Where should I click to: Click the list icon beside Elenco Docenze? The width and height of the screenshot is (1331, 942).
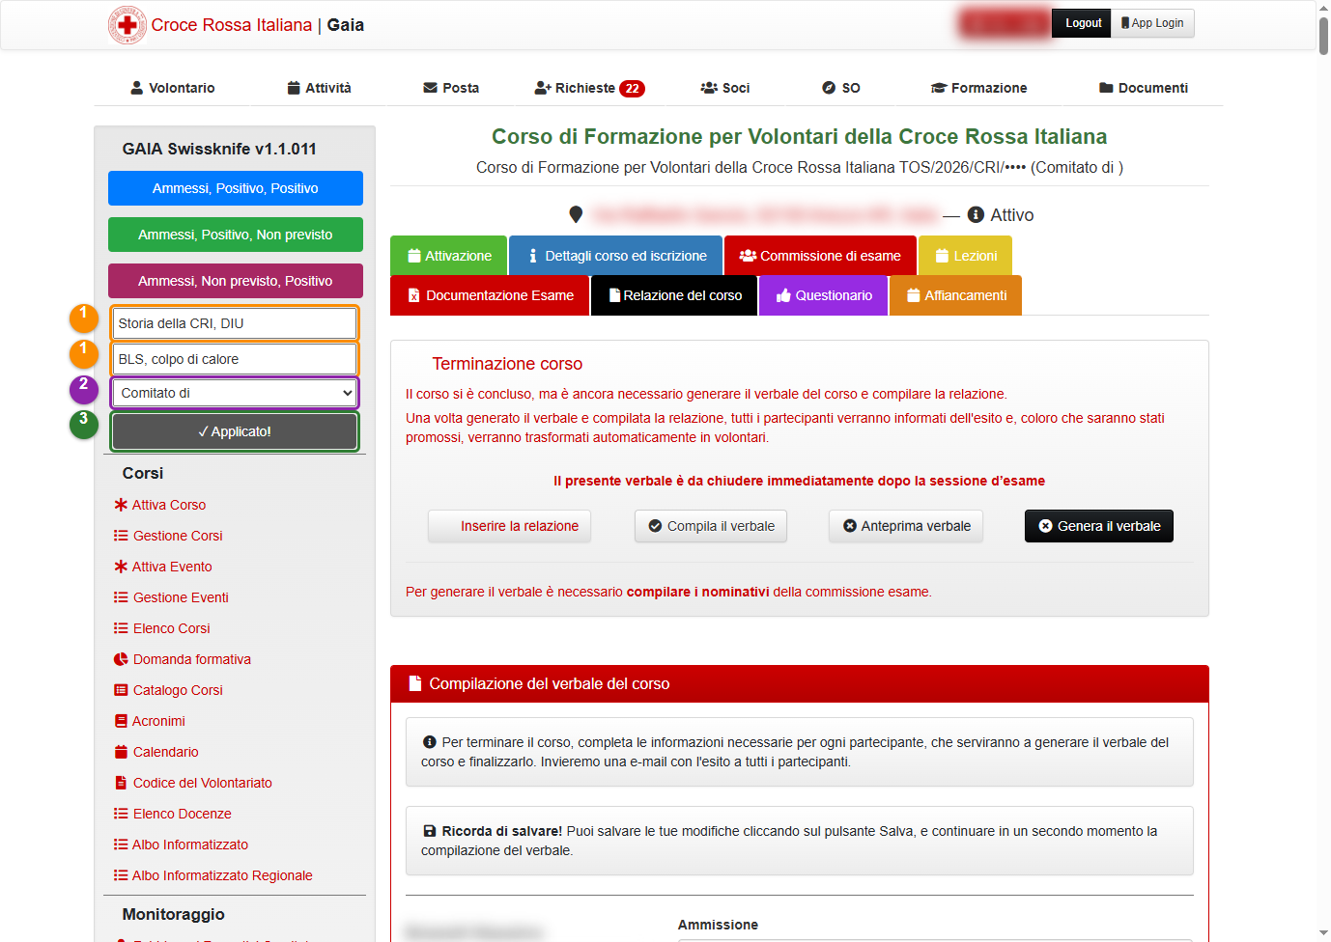coord(121,814)
